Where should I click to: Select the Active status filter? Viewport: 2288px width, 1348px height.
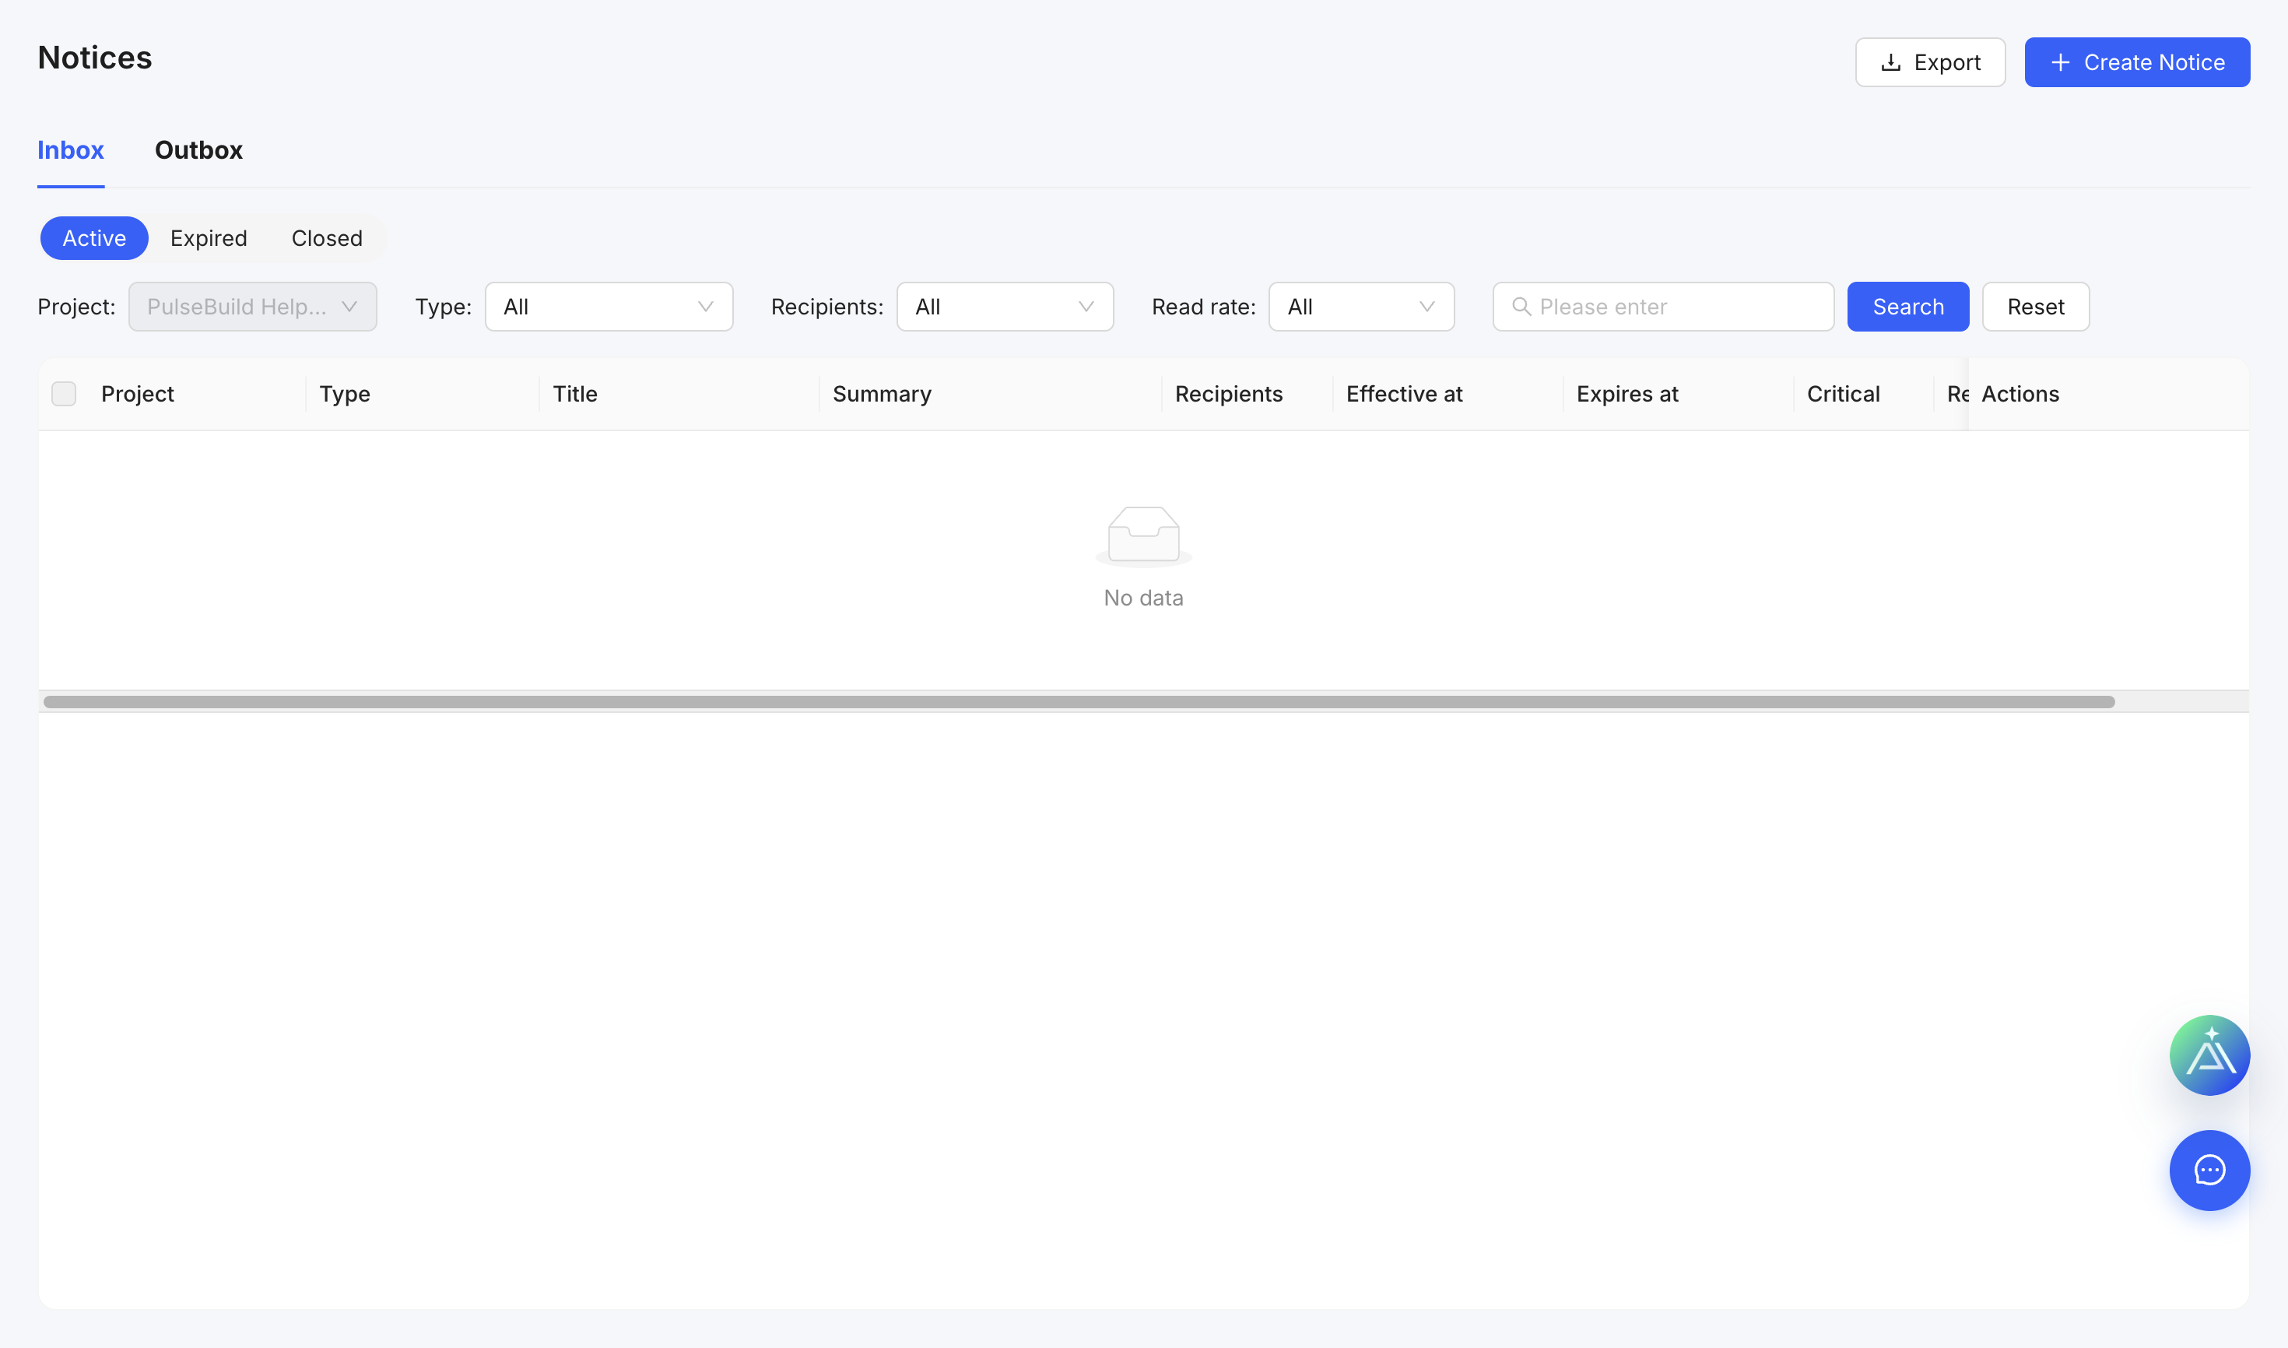(94, 238)
